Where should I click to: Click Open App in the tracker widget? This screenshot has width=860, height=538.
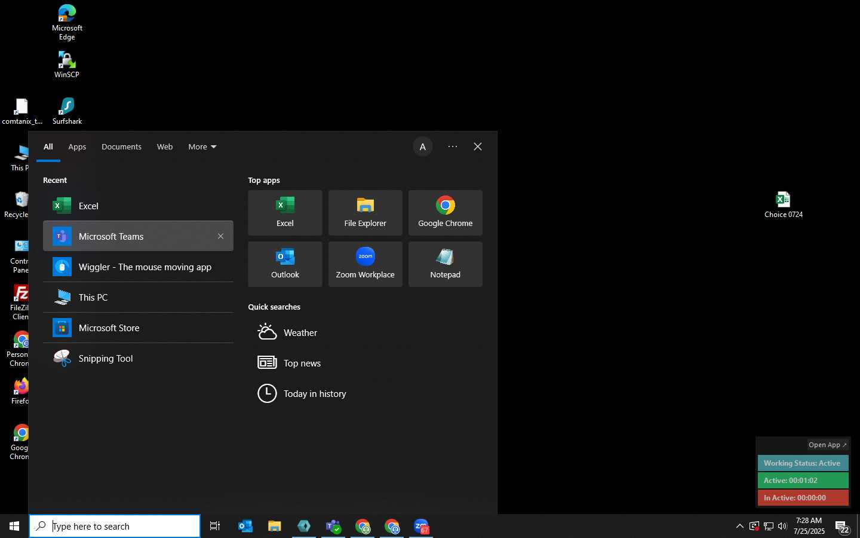[x=828, y=445]
